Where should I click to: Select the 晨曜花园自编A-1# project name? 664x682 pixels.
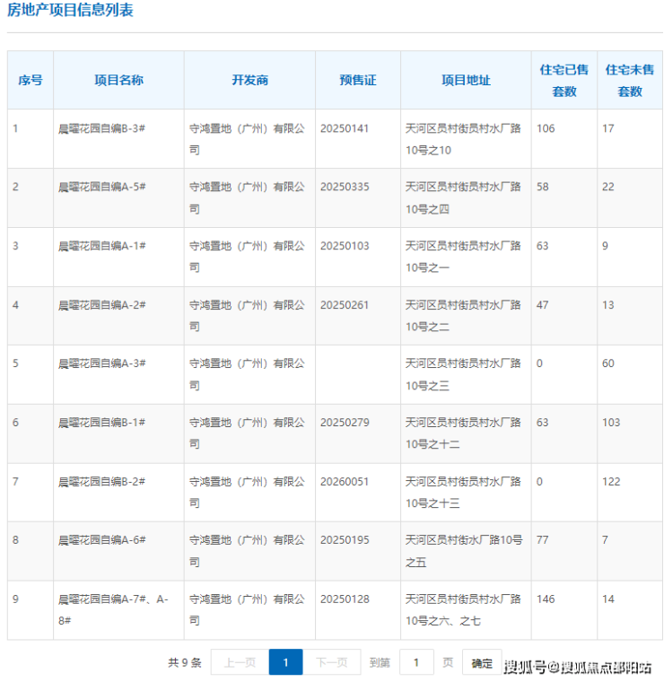101,246
